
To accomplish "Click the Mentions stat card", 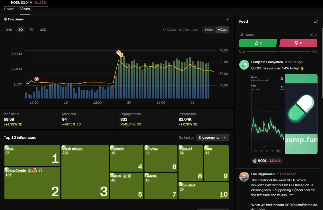I will [x=87, y=119].
